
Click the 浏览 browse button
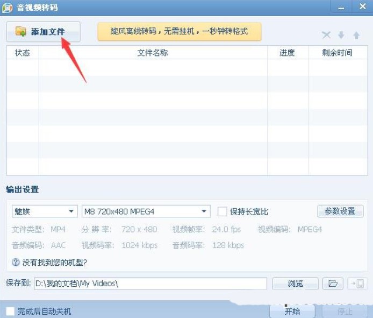295,284
